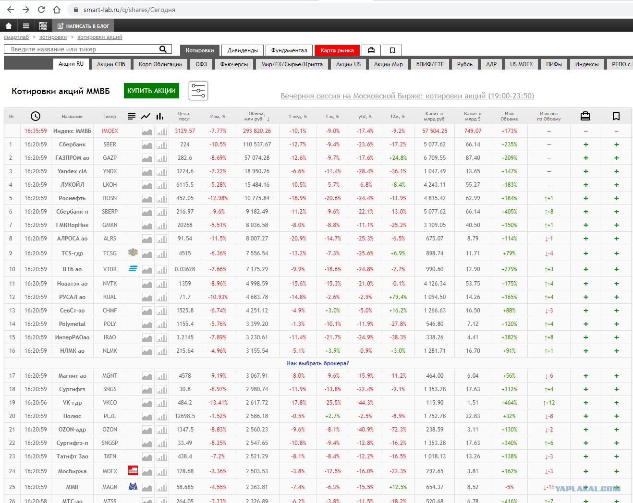Sort by Объем млн руб column

[x=256, y=116]
